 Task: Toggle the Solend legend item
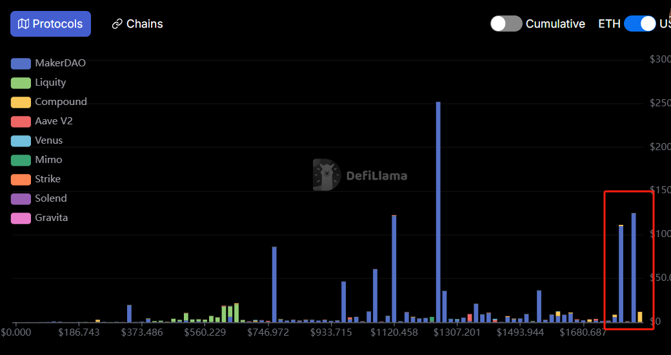click(x=50, y=198)
